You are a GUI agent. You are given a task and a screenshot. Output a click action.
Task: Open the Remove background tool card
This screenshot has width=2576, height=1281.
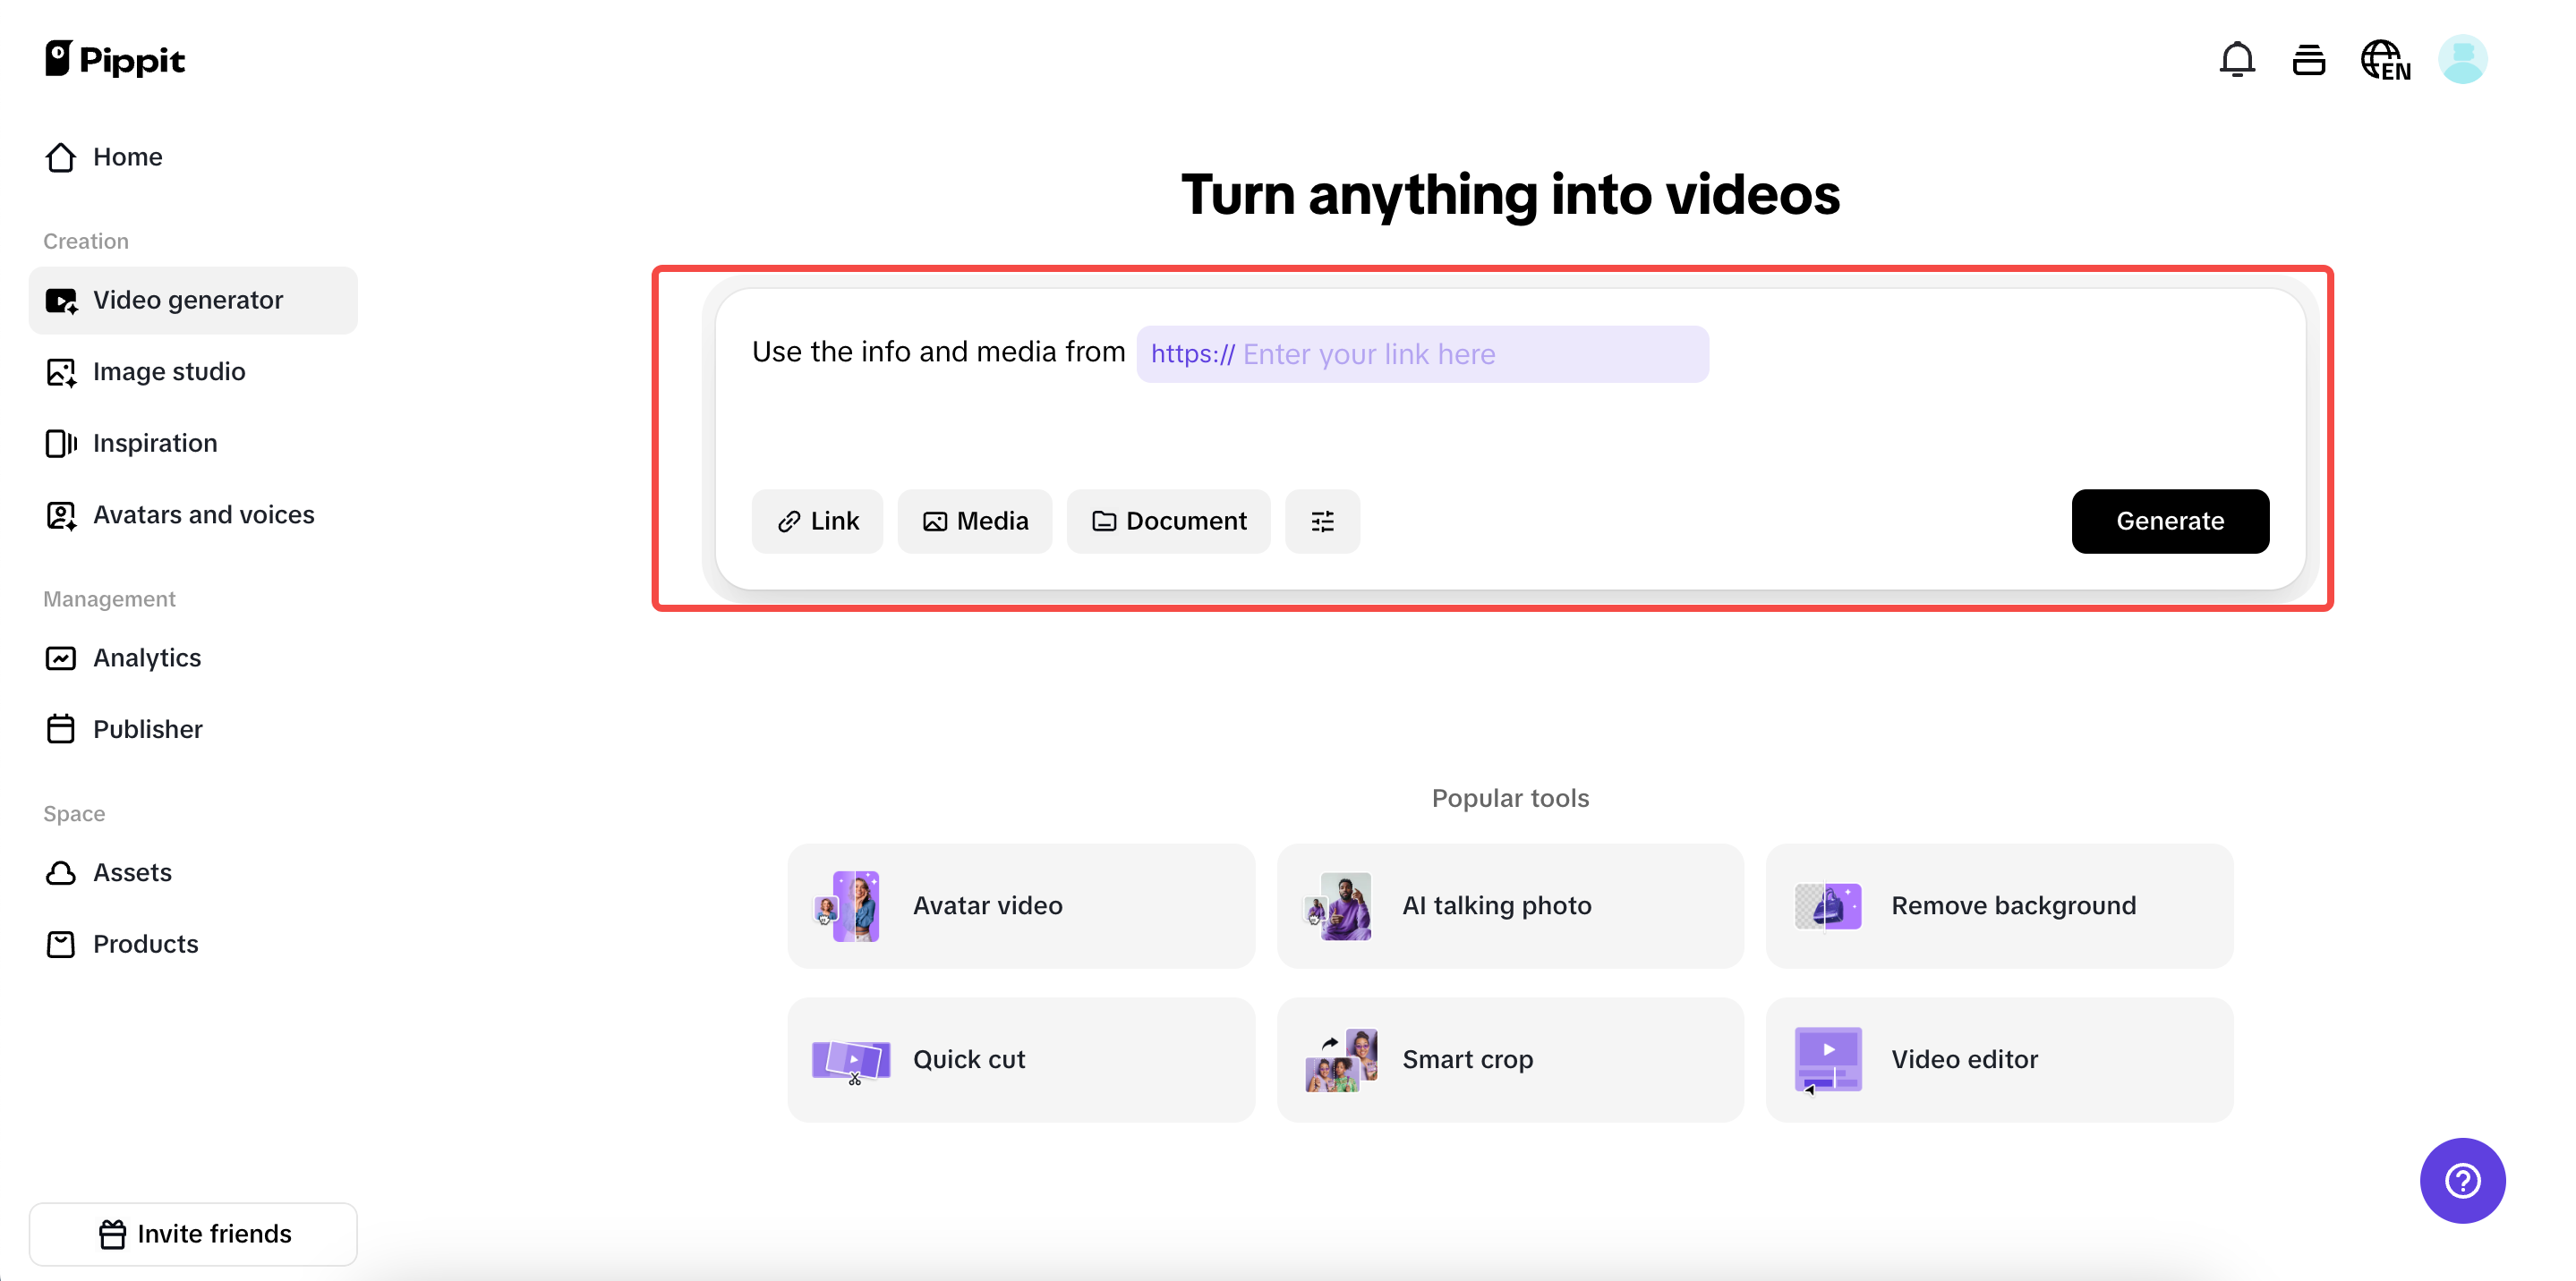tap(1998, 905)
